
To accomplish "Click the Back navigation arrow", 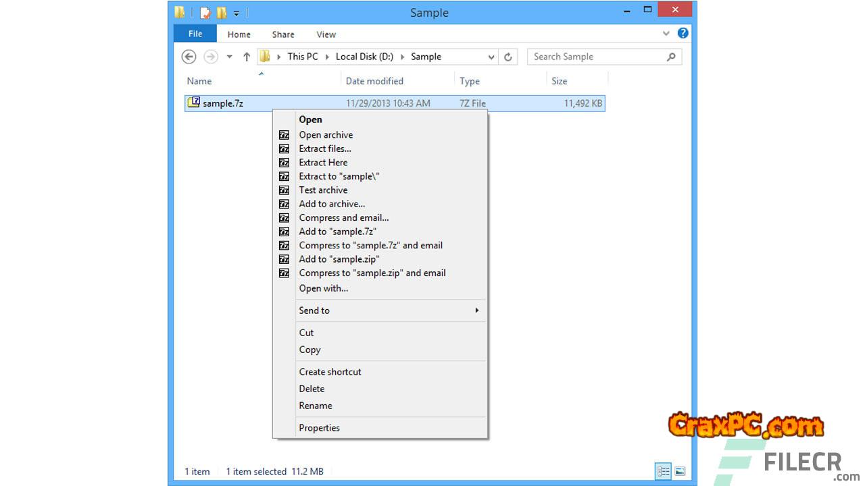I will (x=189, y=57).
